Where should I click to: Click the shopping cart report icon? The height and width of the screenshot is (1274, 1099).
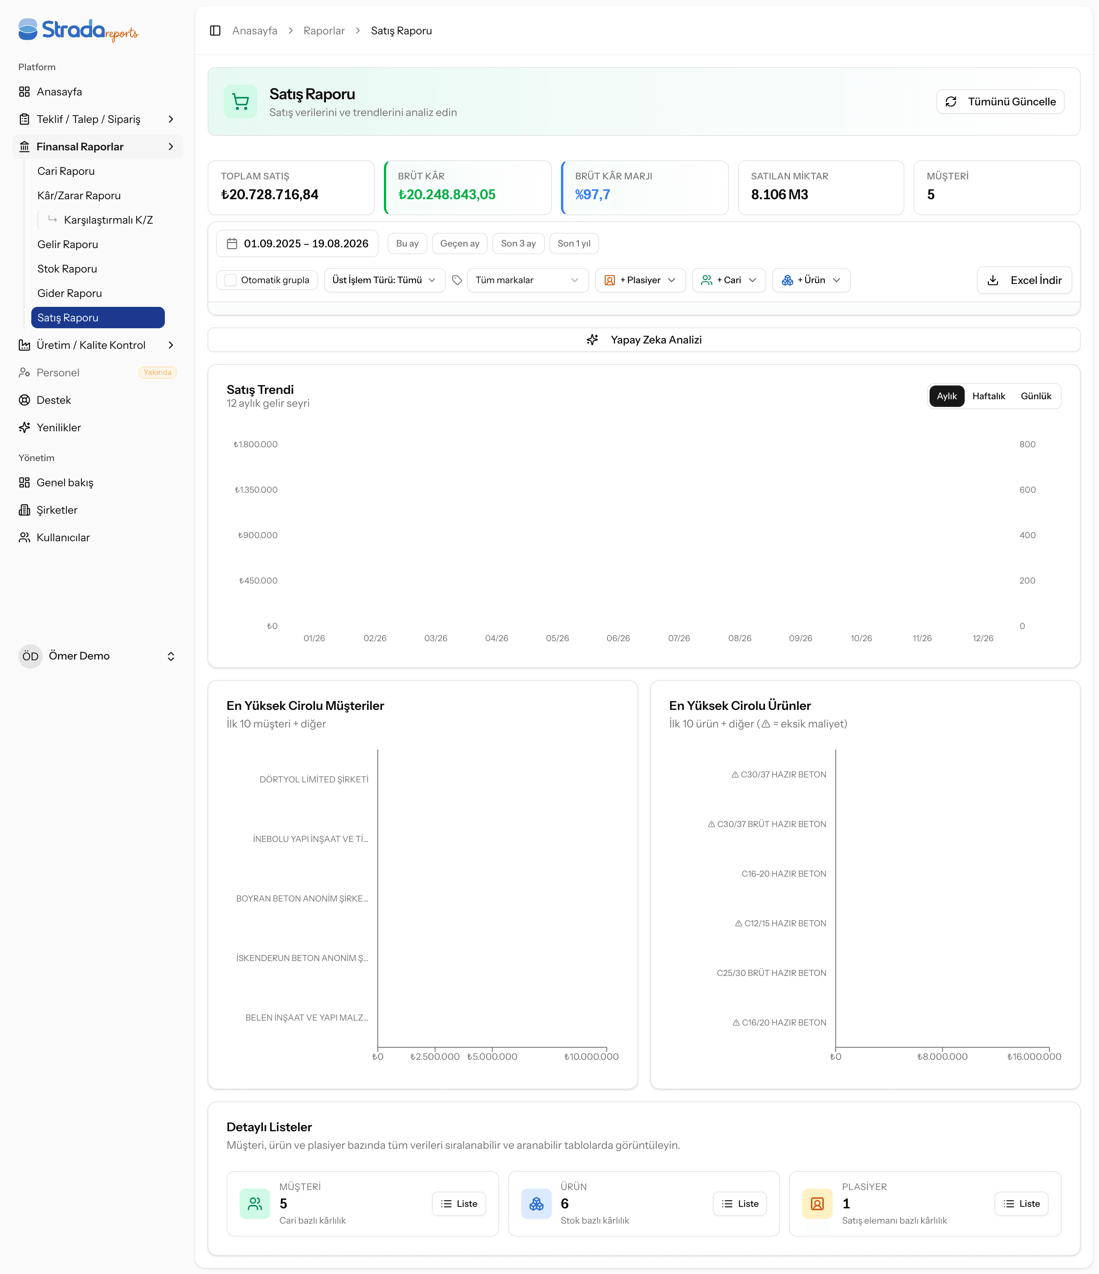[240, 102]
